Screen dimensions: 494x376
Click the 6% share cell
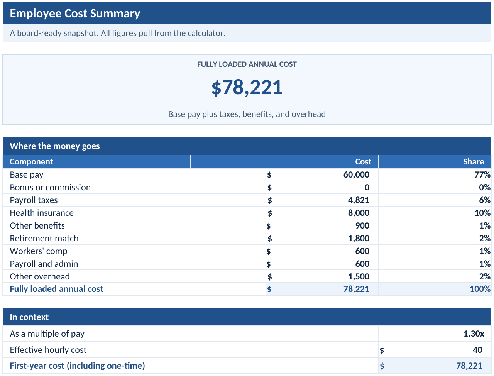point(435,200)
